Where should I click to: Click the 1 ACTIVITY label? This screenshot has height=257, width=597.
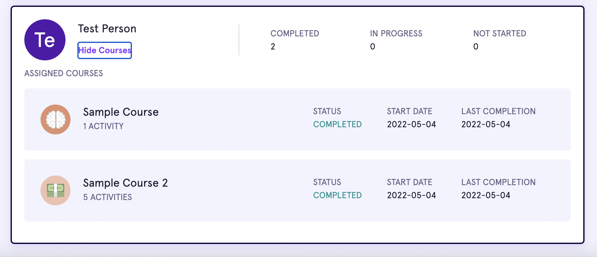pyautogui.click(x=103, y=126)
